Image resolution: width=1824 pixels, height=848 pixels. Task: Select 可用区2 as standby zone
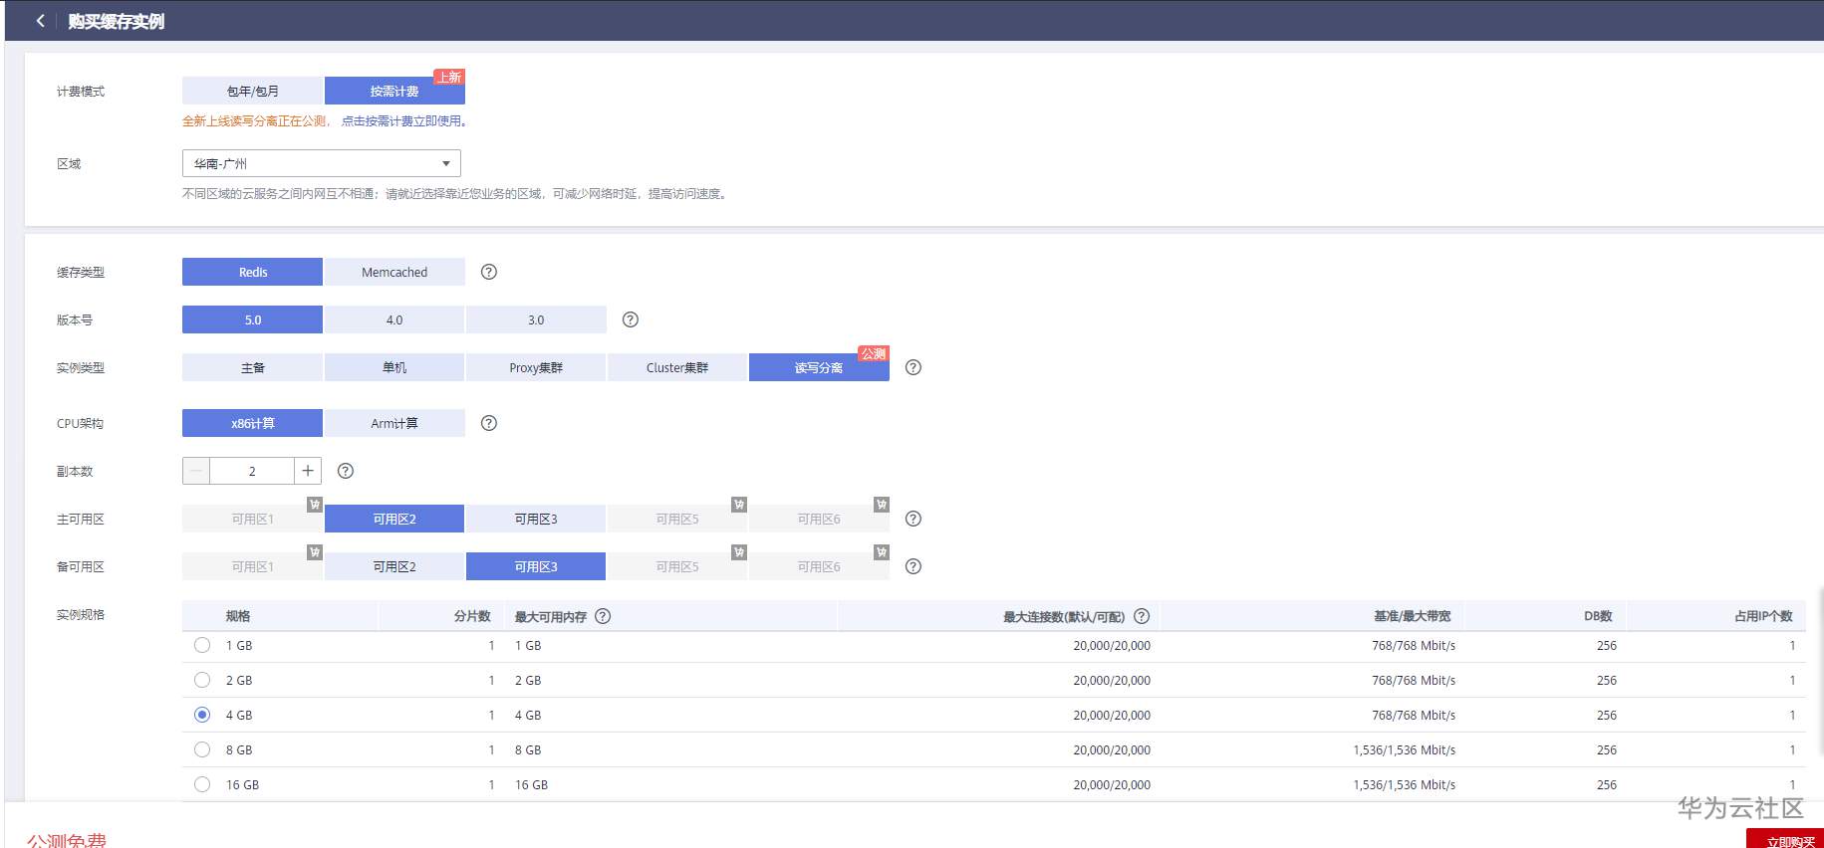tap(394, 566)
